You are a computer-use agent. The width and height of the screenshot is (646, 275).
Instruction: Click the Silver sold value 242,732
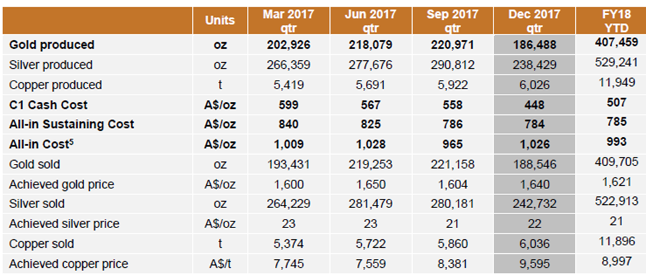tap(534, 204)
